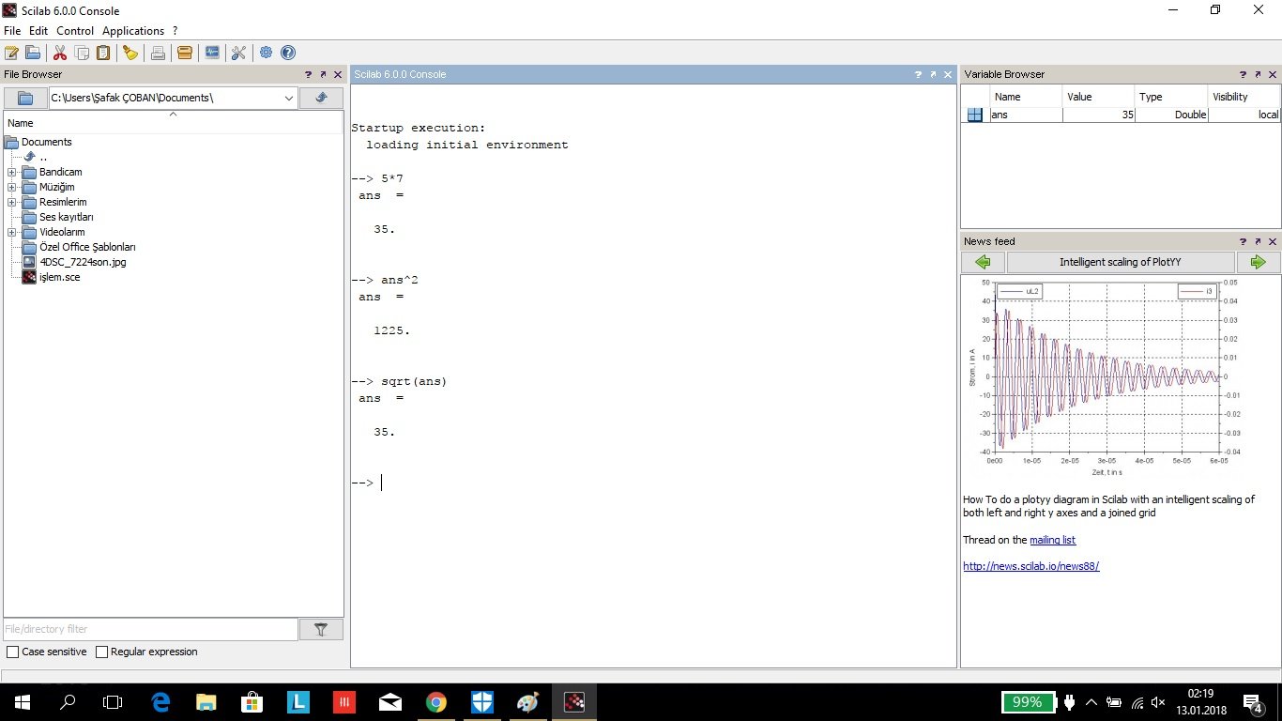Open Google Chrome from the taskbar
The width and height of the screenshot is (1282, 721).
coord(435,702)
